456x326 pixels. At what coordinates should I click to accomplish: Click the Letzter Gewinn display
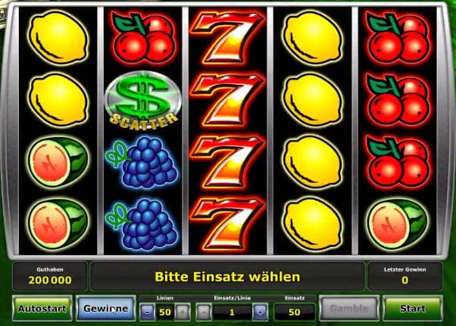click(x=404, y=276)
